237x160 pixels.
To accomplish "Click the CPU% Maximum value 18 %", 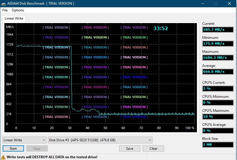I will [218, 116].
